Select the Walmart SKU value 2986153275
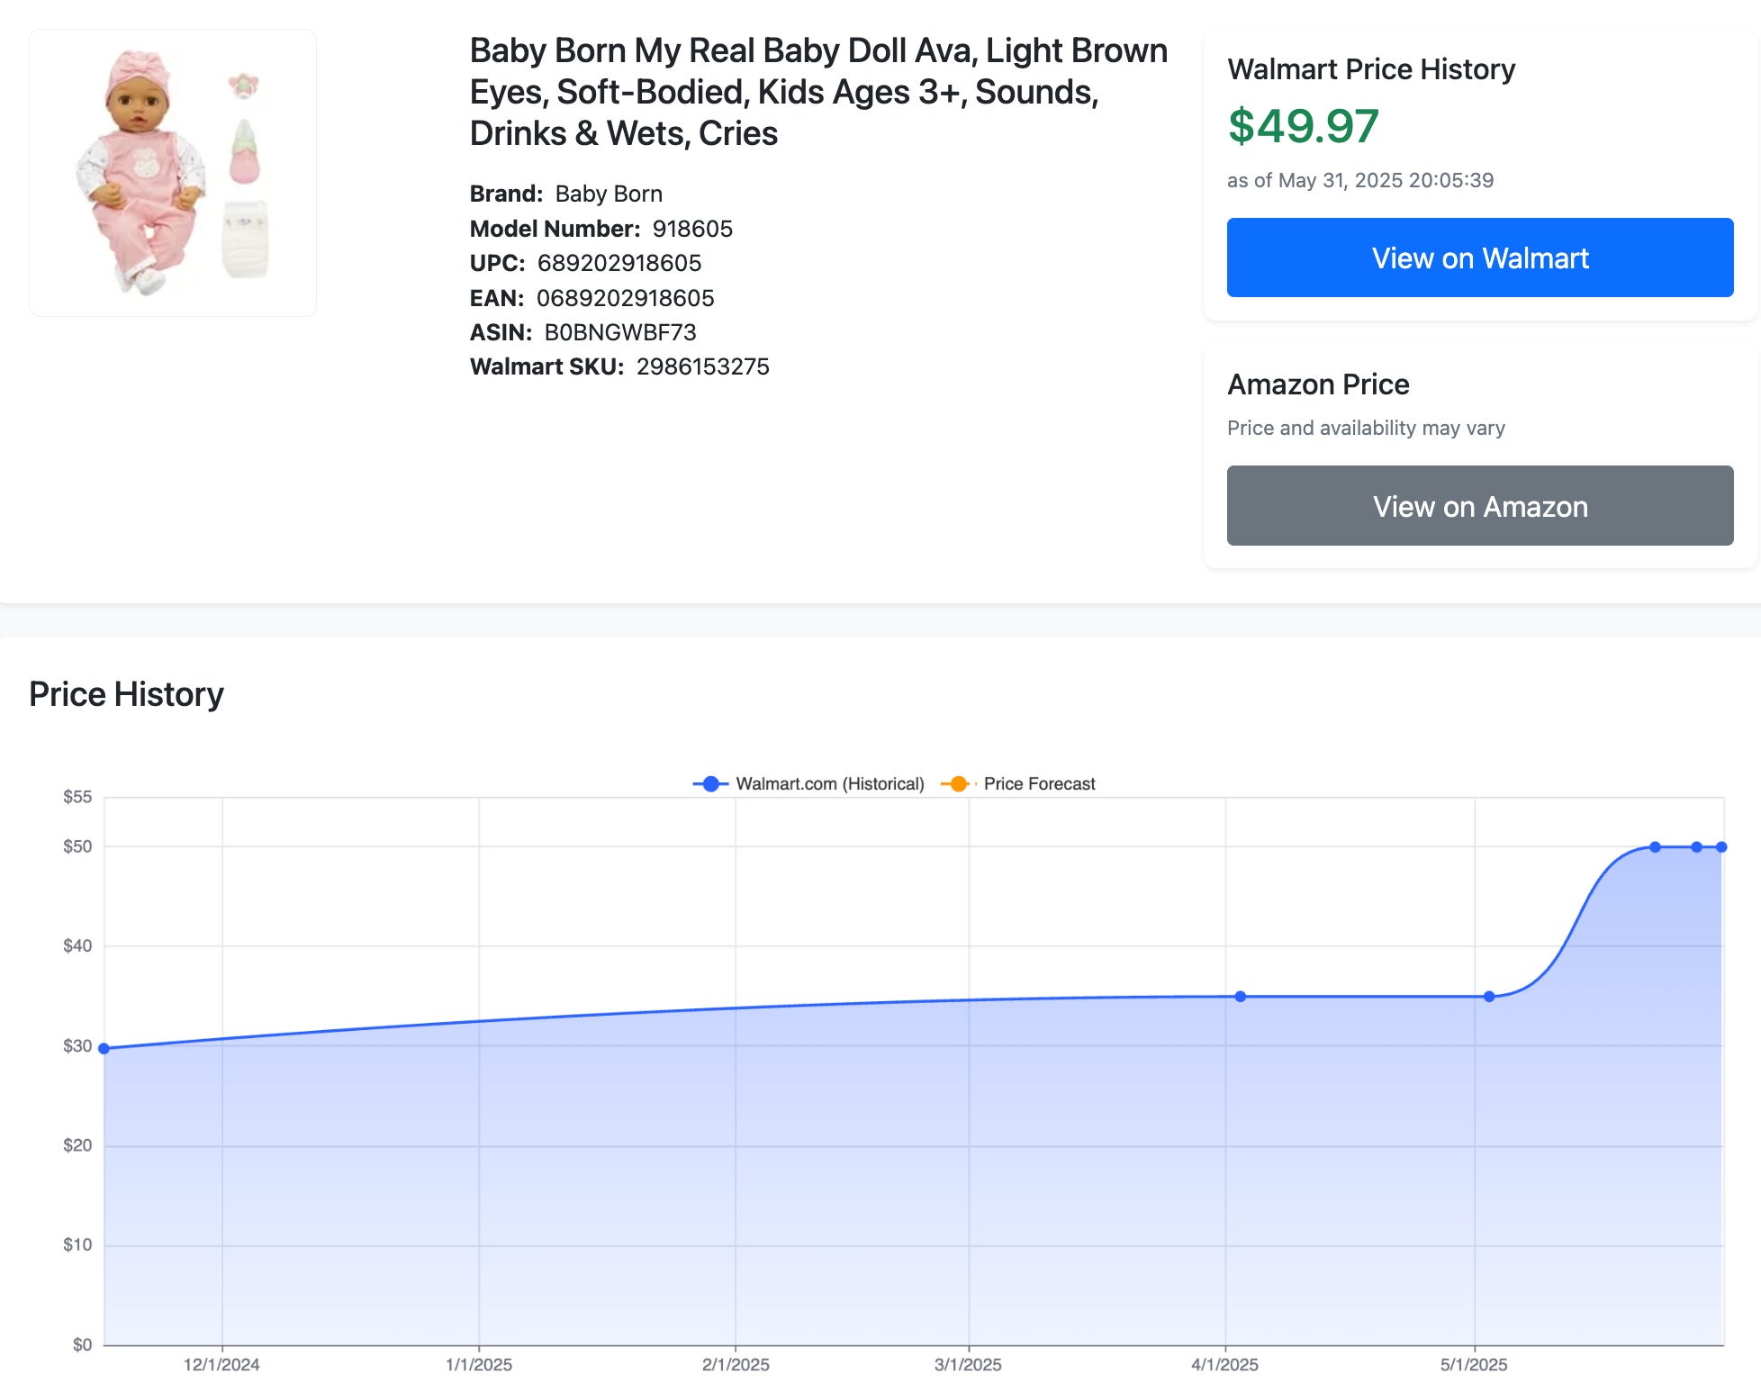The width and height of the screenshot is (1761, 1383). 703,366
